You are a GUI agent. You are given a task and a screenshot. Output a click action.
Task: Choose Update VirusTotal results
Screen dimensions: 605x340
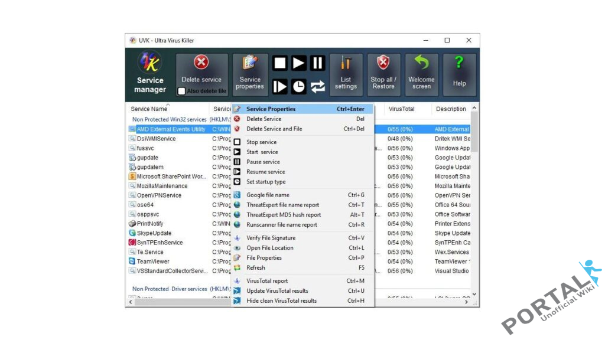coord(303,291)
